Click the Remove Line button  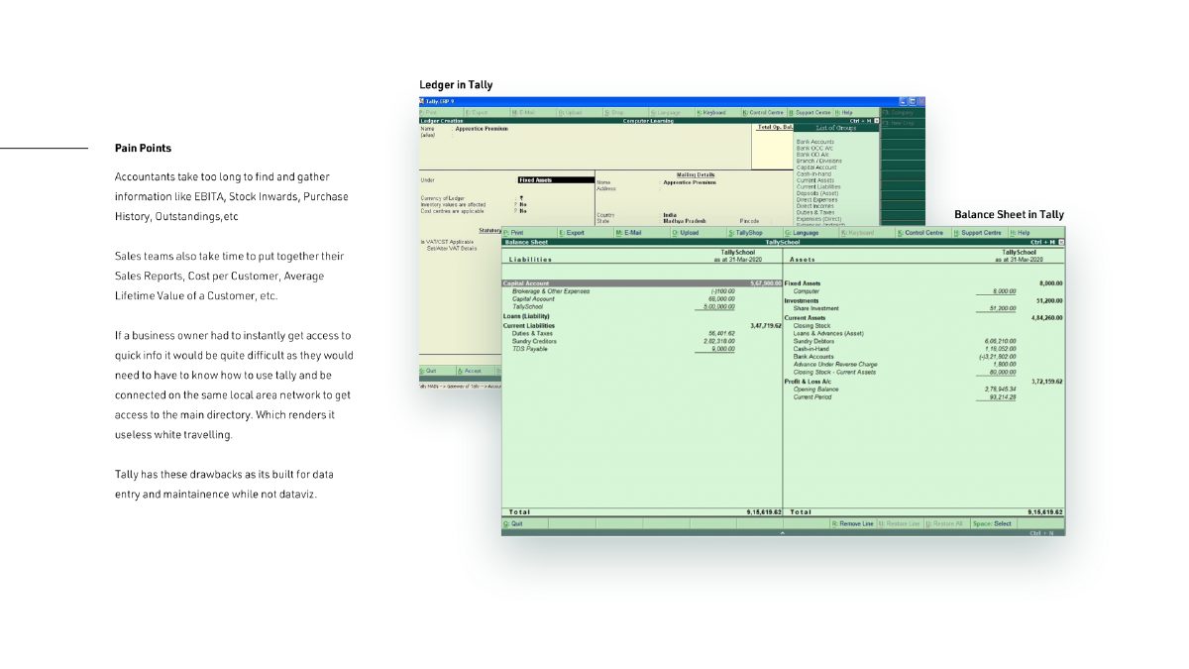[x=853, y=523]
